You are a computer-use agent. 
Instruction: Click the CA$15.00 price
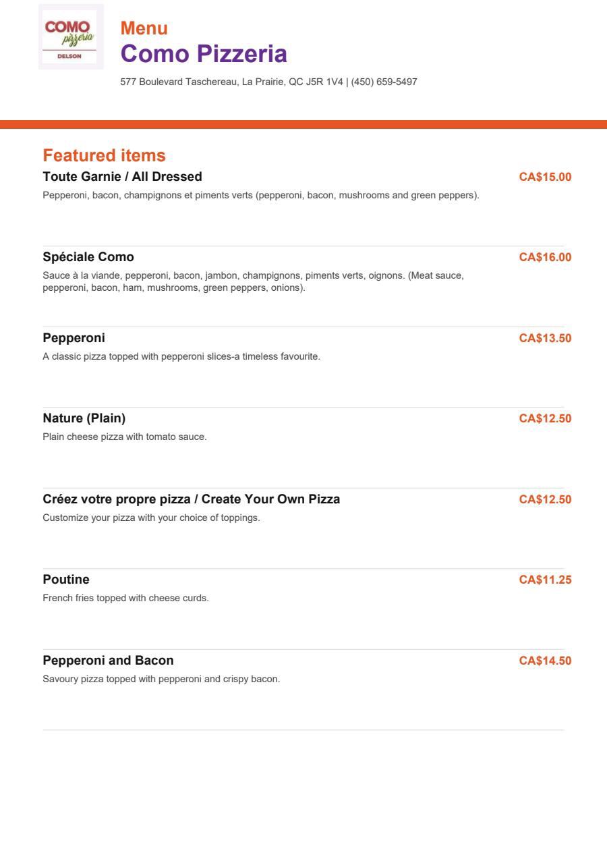click(545, 177)
